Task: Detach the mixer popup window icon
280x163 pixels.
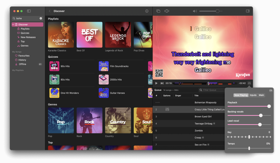Action: coord(271,91)
